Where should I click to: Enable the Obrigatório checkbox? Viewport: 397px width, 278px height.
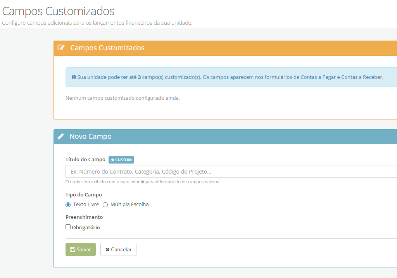tap(68, 227)
